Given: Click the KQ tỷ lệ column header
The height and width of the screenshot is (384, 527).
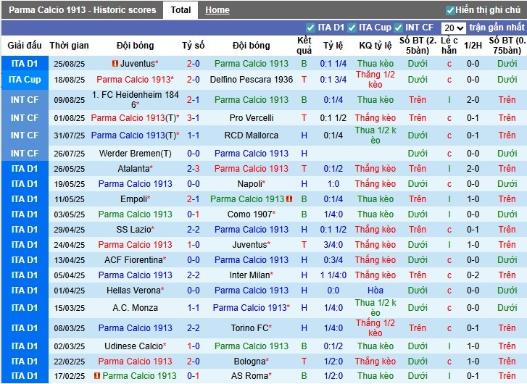Looking at the screenshot, I should pyautogui.click(x=375, y=46).
